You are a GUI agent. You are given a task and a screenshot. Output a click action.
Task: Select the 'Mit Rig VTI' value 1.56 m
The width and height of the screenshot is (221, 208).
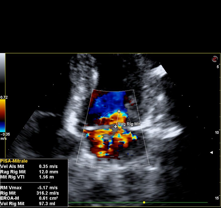point(46,177)
